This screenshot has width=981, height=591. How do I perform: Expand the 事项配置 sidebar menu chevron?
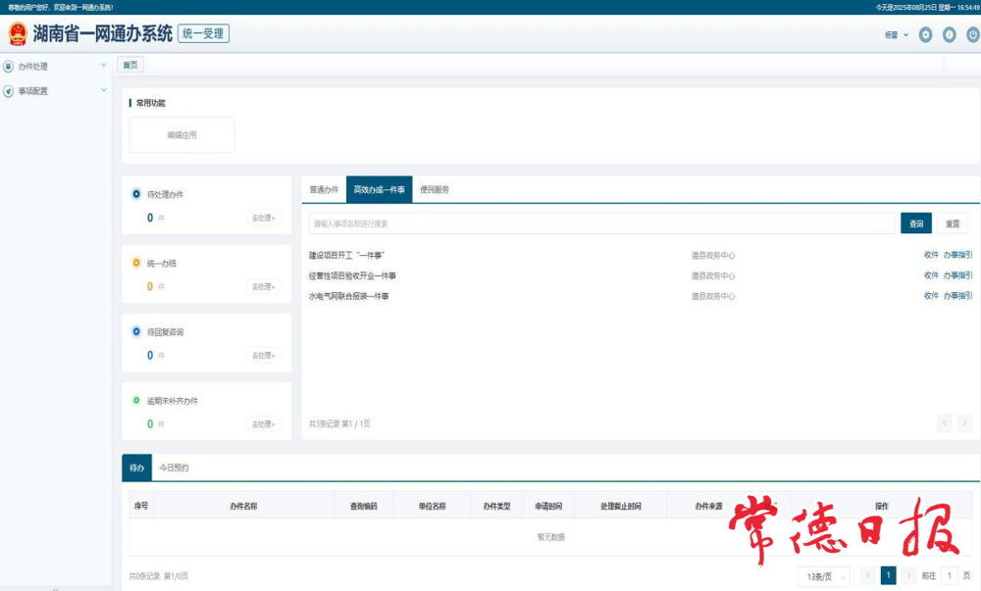tap(104, 90)
